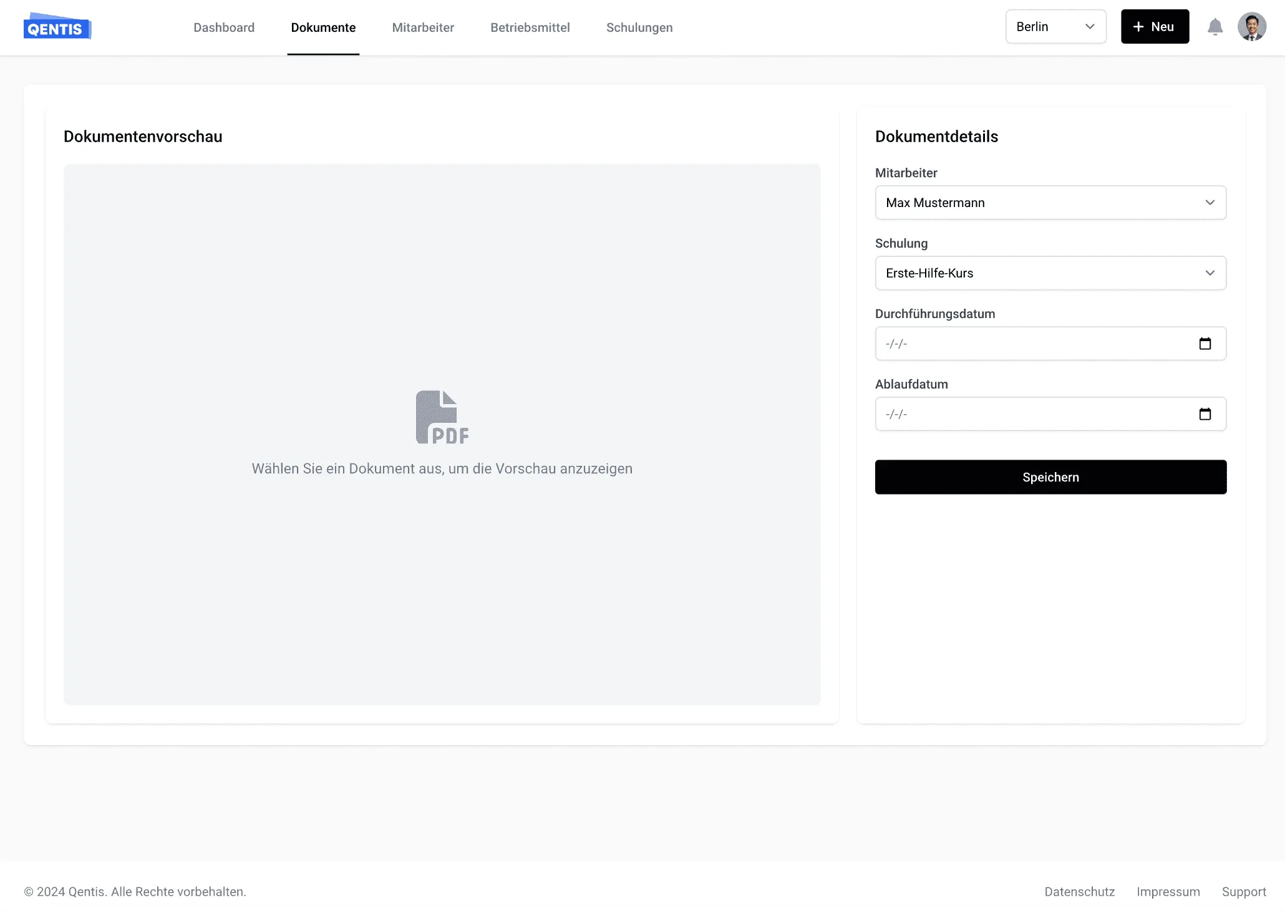Click the document preview placeholder text

click(442, 469)
